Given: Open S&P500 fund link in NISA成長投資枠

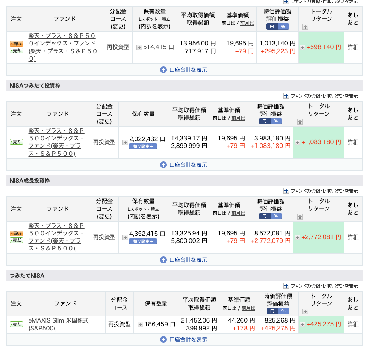Looking at the screenshot, I should click(x=56, y=237).
